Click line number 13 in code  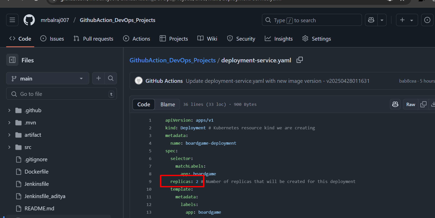149,212
